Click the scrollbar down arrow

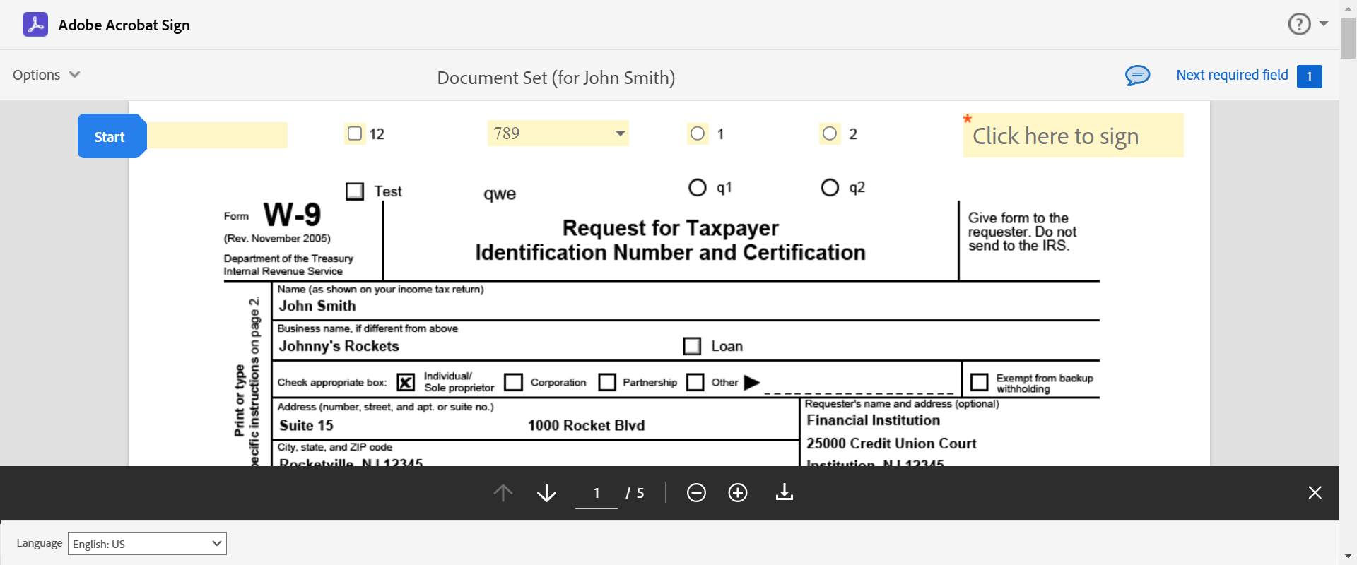point(1348,556)
